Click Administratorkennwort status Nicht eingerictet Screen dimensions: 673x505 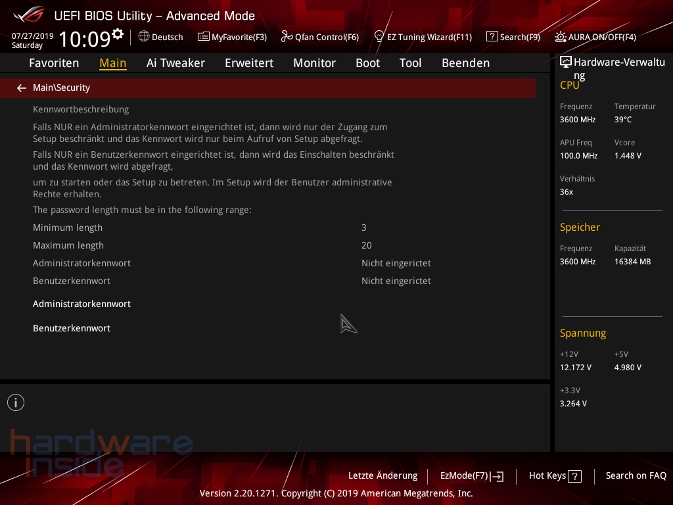396,263
